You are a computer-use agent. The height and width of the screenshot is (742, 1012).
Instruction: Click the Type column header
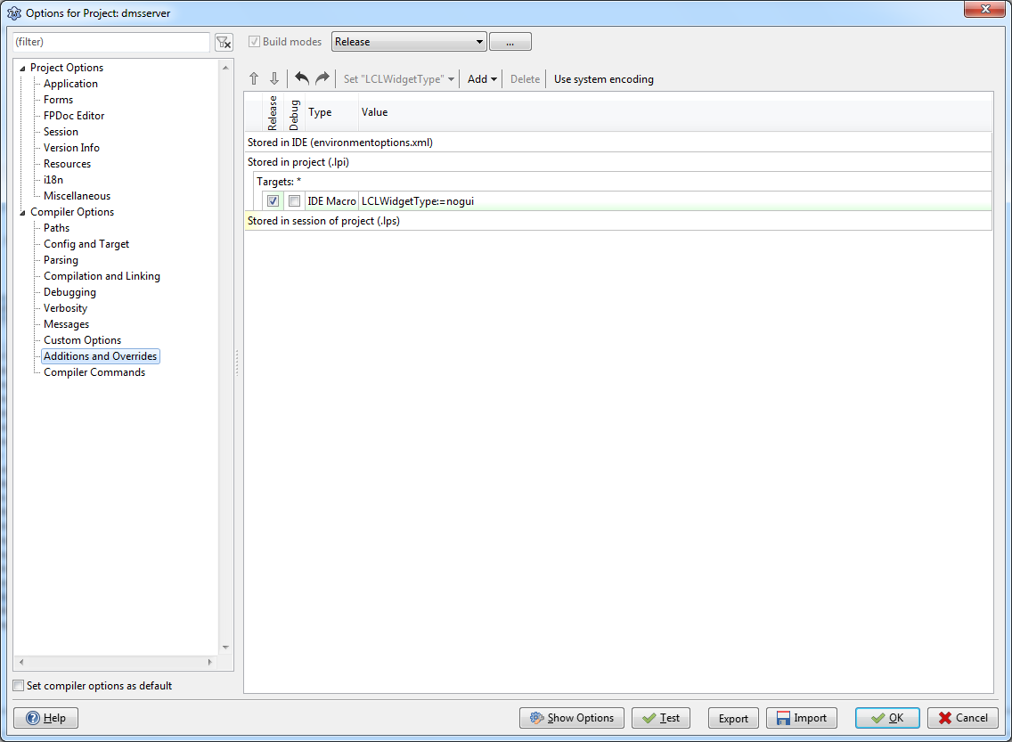(x=331, y=112)
